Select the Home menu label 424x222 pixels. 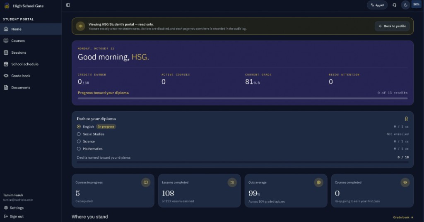click(16, 29)
